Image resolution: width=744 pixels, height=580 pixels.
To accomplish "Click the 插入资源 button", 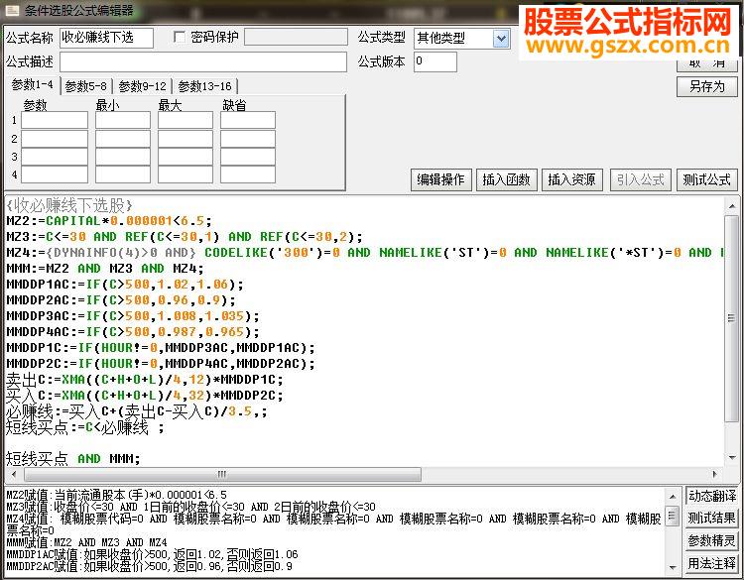I will point(571,179).
